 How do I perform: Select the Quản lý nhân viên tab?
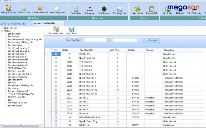tap(44, 24)
